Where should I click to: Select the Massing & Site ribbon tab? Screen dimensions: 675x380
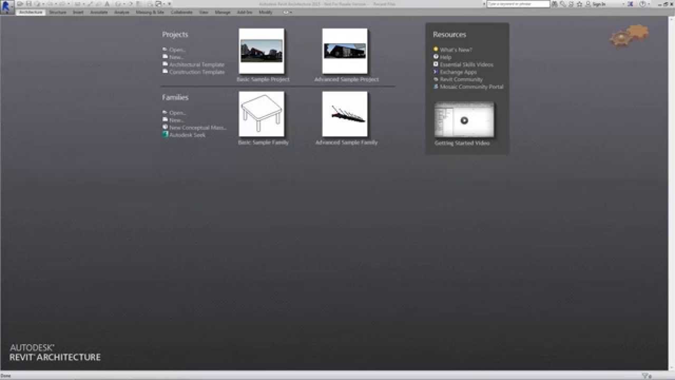click(150, 12)
